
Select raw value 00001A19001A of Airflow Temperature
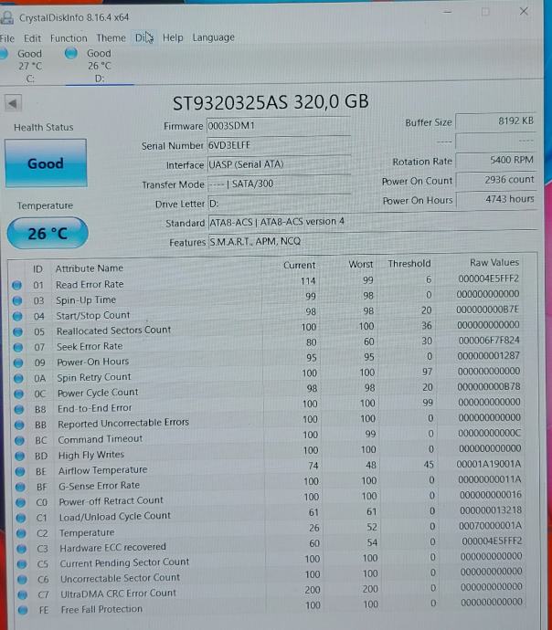(x=488, y=464)
